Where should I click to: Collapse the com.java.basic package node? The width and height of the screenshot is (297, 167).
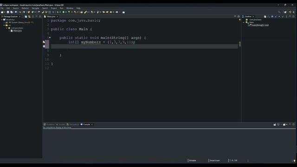click(x=6, y=28)
